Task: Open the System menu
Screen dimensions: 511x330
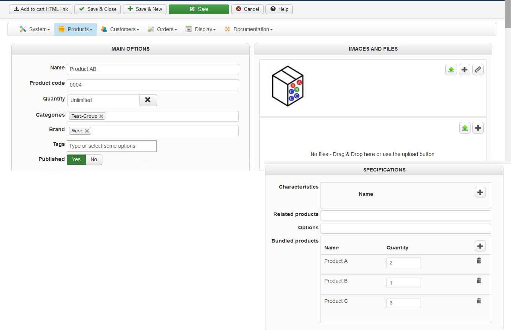Action: pos(35,29)
